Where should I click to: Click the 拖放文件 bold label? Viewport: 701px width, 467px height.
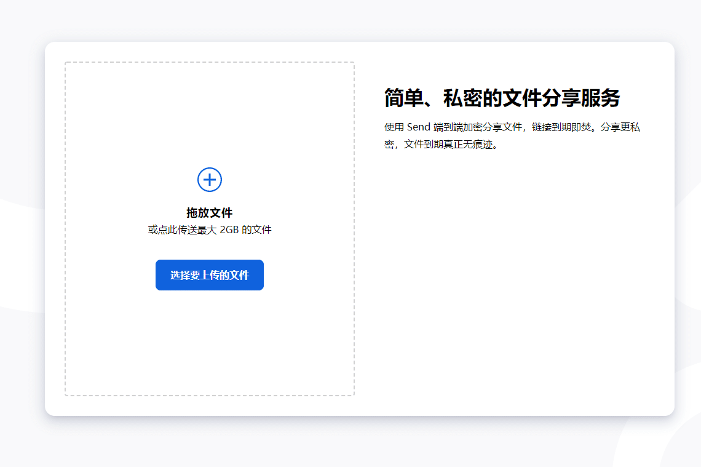click(210, 213)
